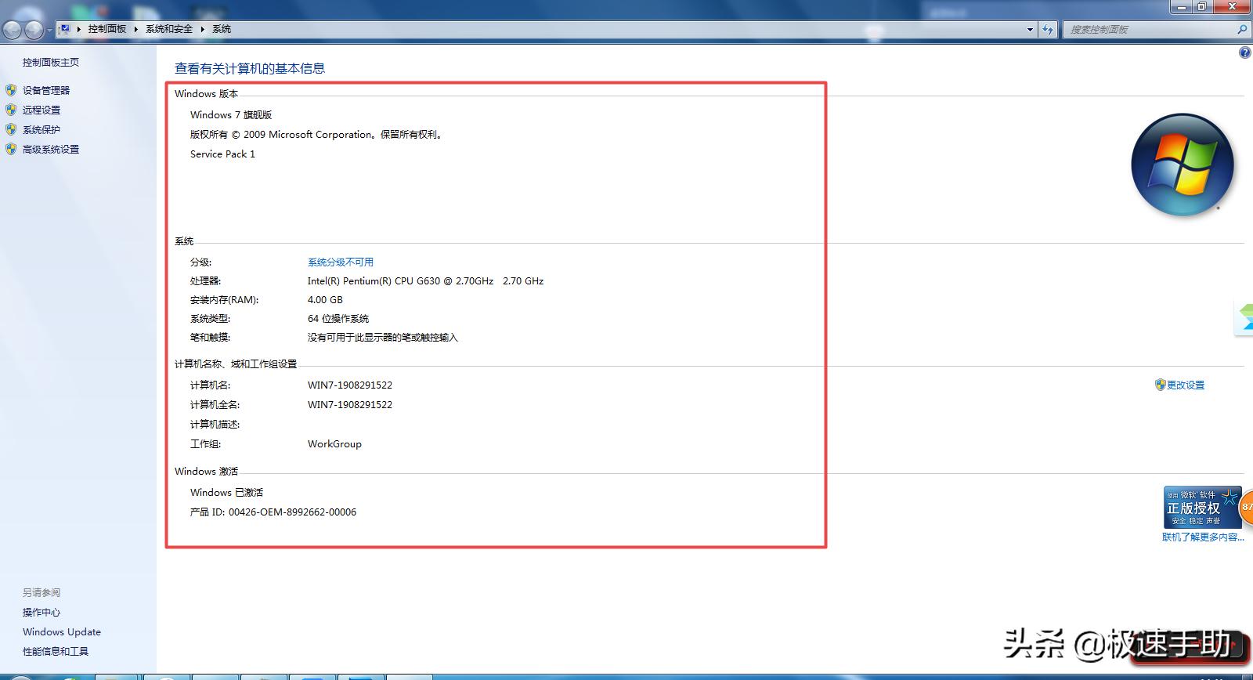Click the Windows 7 旗舰版 edition text
This screenshot has width=1253, height=680.
[231, 115]
